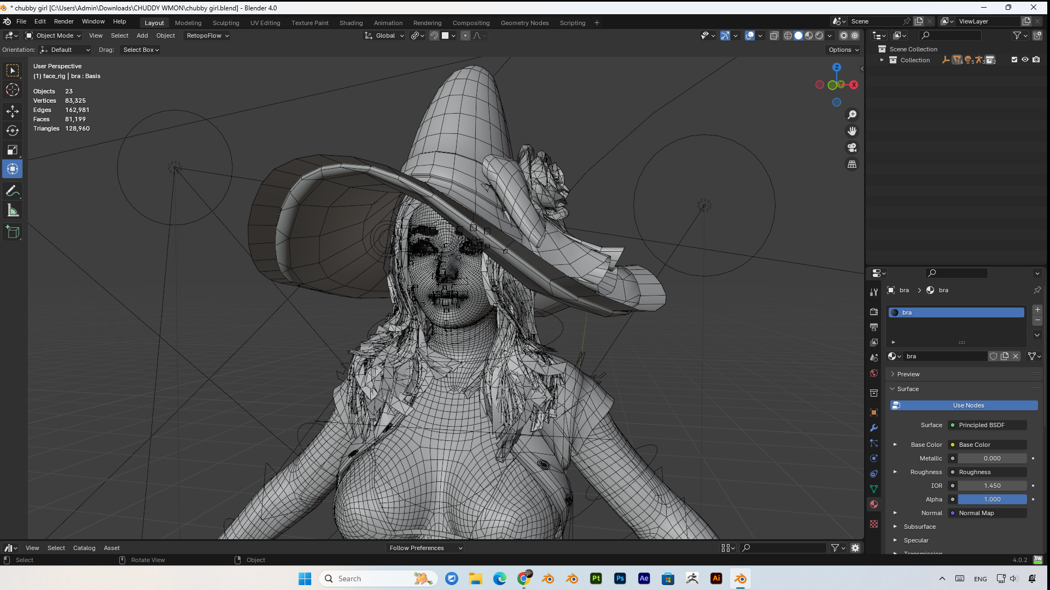Open the World properties tab

click(873, 373)
